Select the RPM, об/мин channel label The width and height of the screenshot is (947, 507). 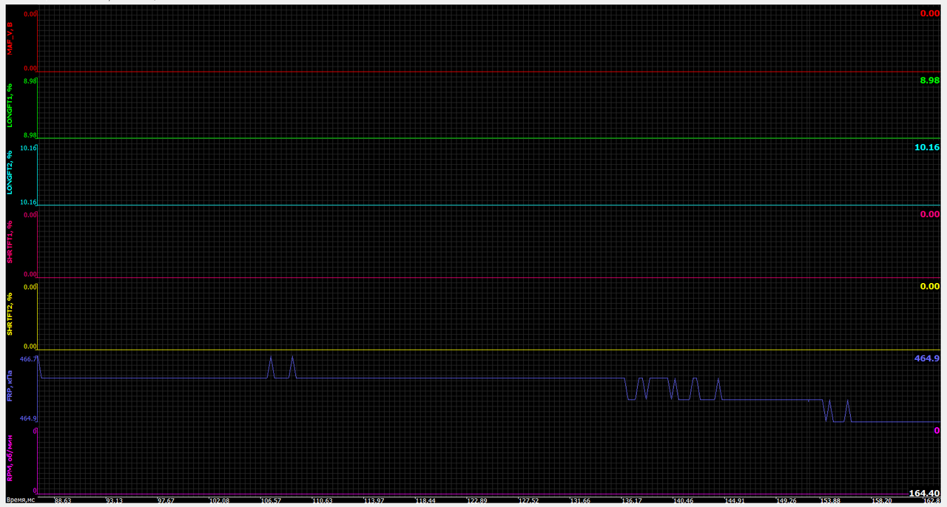point(10,458)
